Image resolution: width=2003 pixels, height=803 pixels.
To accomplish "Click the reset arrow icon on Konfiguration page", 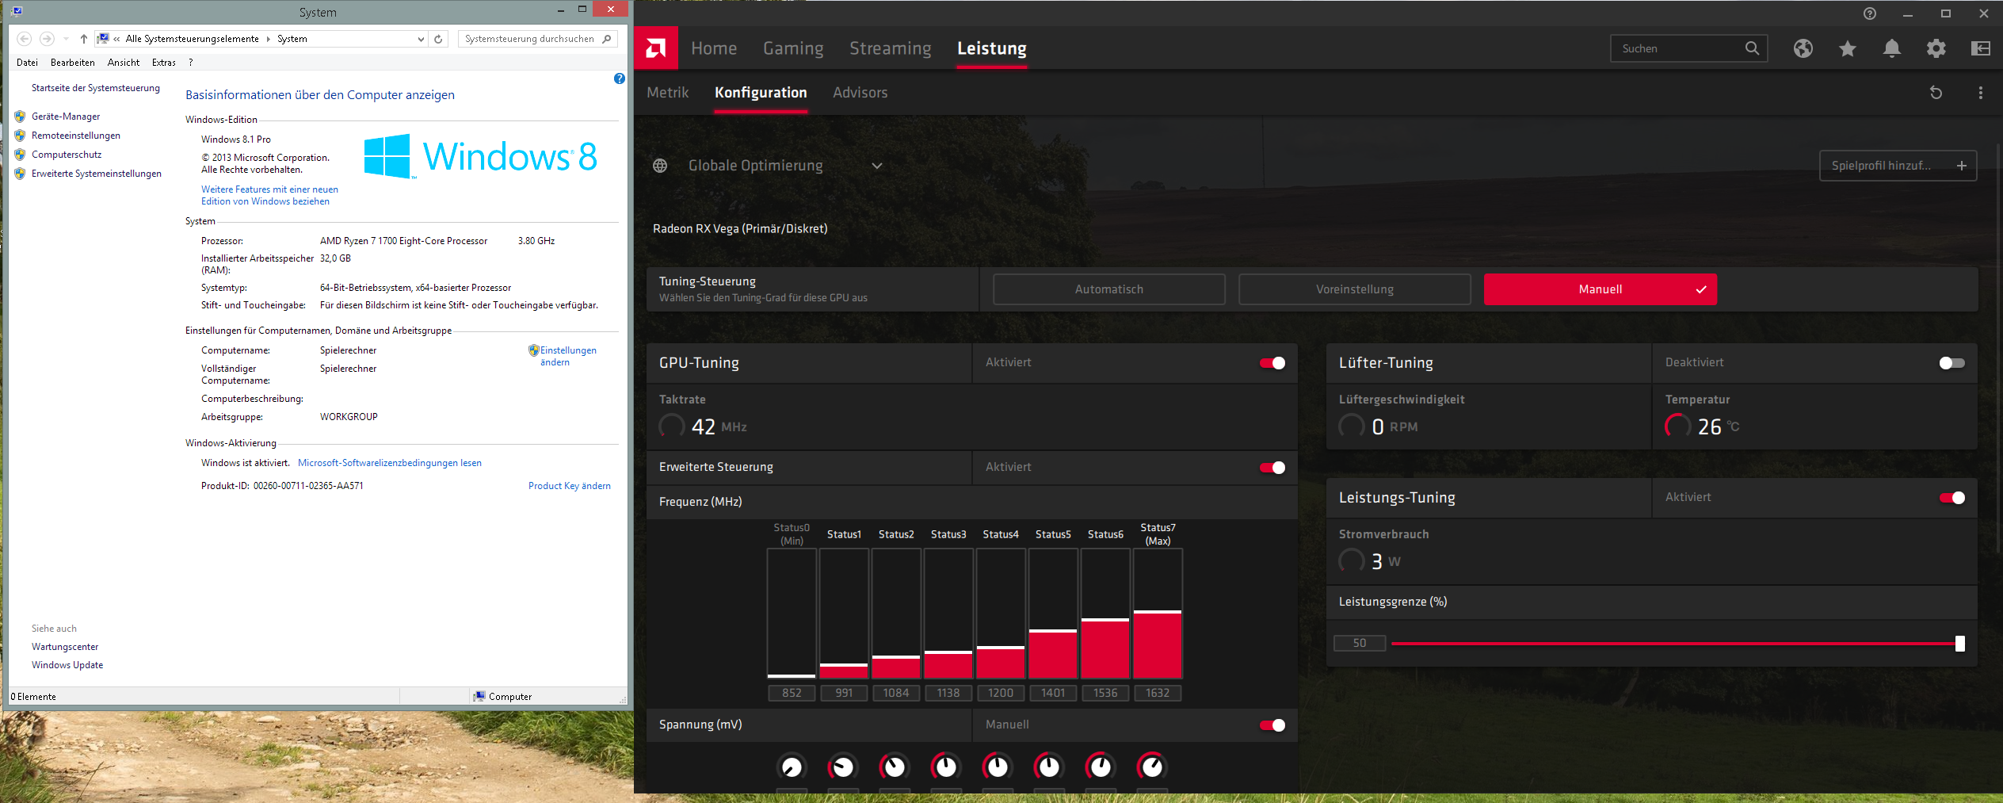I will [1936, 93].
